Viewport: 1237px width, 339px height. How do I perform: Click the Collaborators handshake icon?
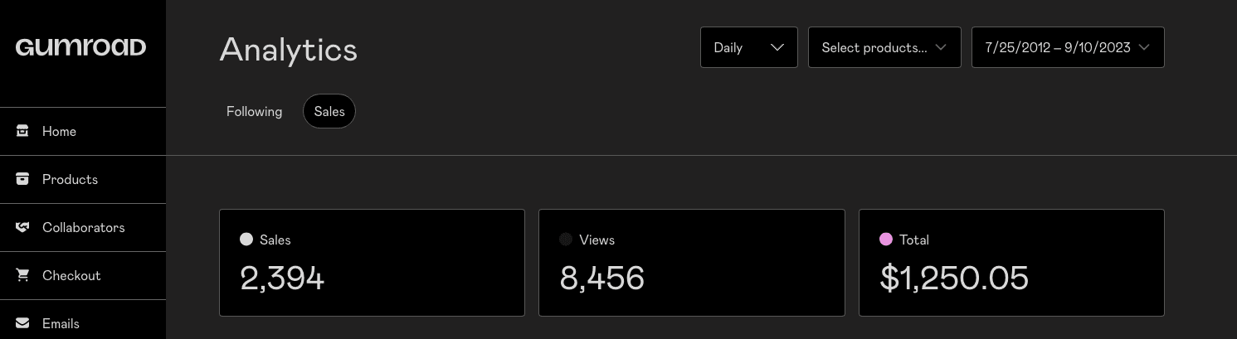[22, 227]
